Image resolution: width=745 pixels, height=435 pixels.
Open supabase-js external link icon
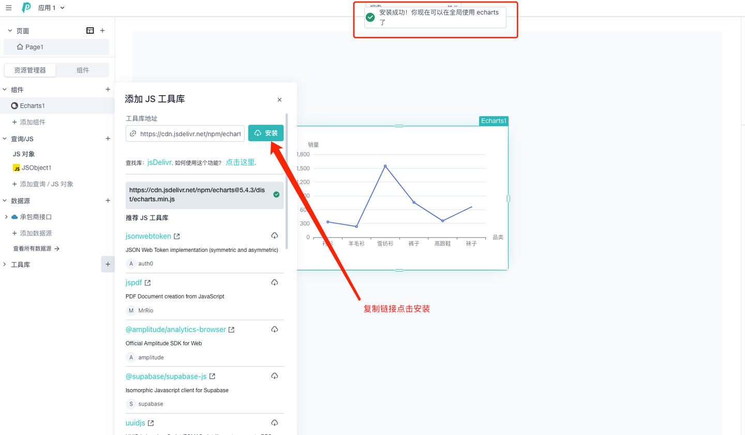click(x=212, y=376)
